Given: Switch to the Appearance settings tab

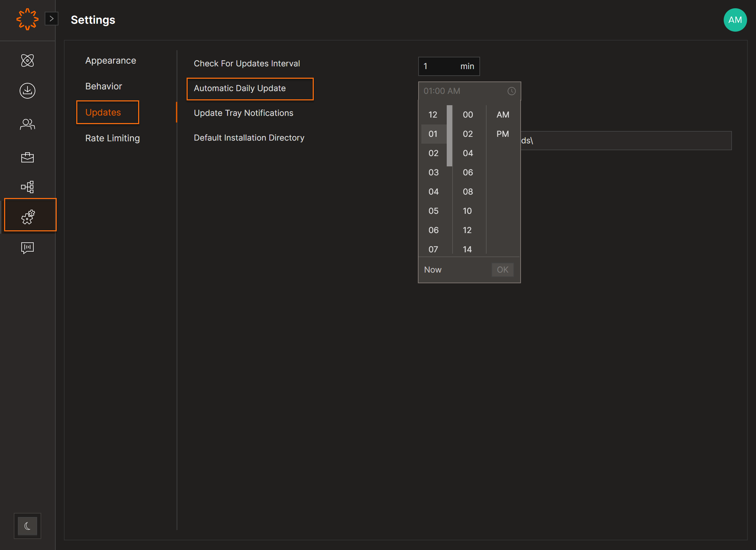Looking at the screenshot, I should point(111,60).
